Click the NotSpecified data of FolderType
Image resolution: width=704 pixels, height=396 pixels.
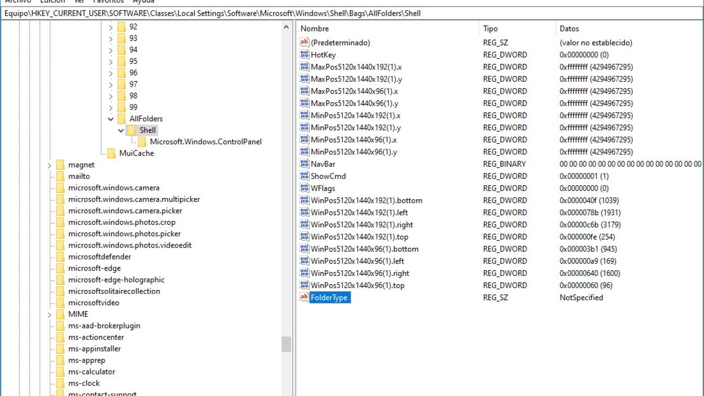(581, 297)
